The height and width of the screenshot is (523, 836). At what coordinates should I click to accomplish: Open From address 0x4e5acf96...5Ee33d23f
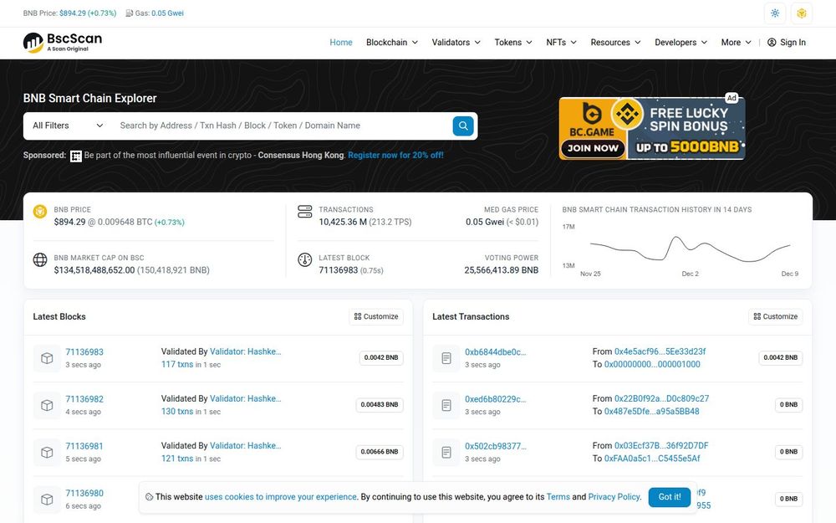660,351
